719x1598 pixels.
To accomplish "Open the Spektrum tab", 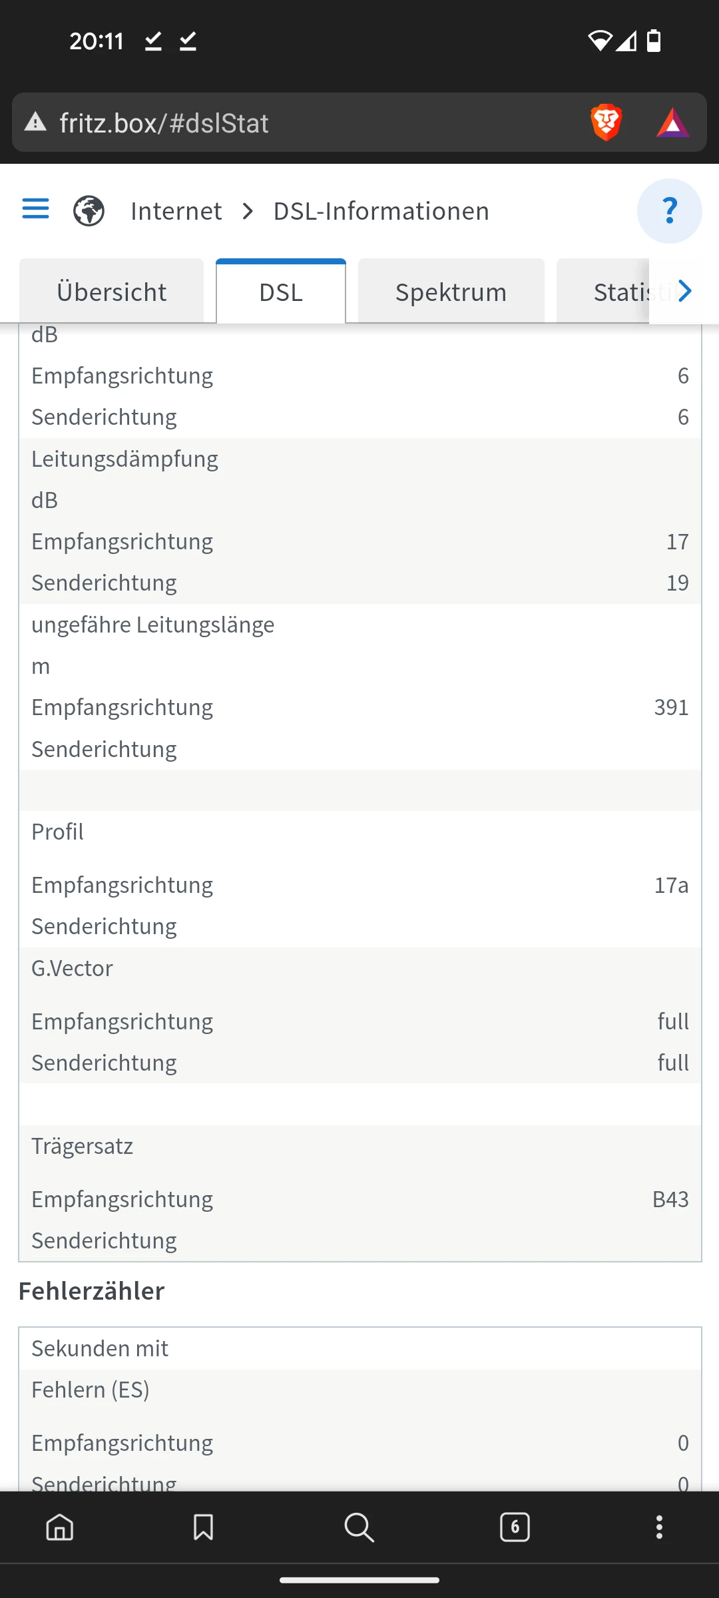I will 451,292.
